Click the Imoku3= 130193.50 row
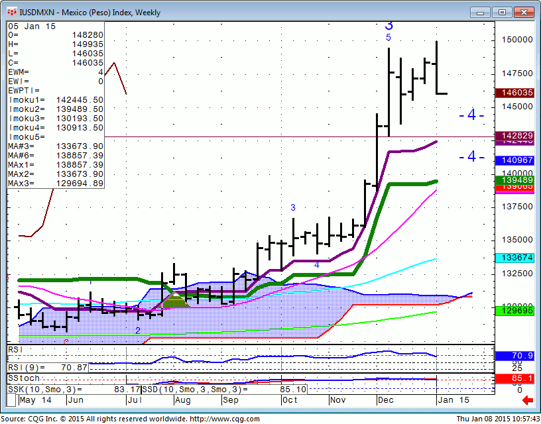 (x=56, y=119)
